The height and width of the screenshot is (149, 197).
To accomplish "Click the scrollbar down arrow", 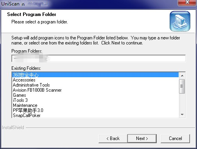I will pos(182,115).
